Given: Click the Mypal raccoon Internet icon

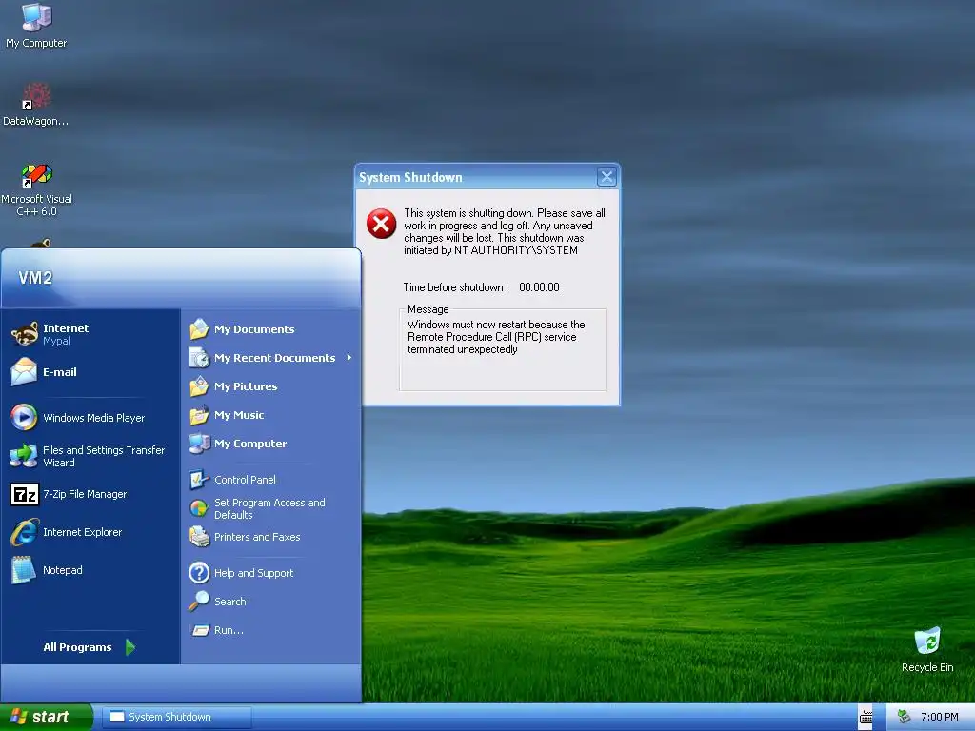Looking at the screenshot, I should (24, 334).
